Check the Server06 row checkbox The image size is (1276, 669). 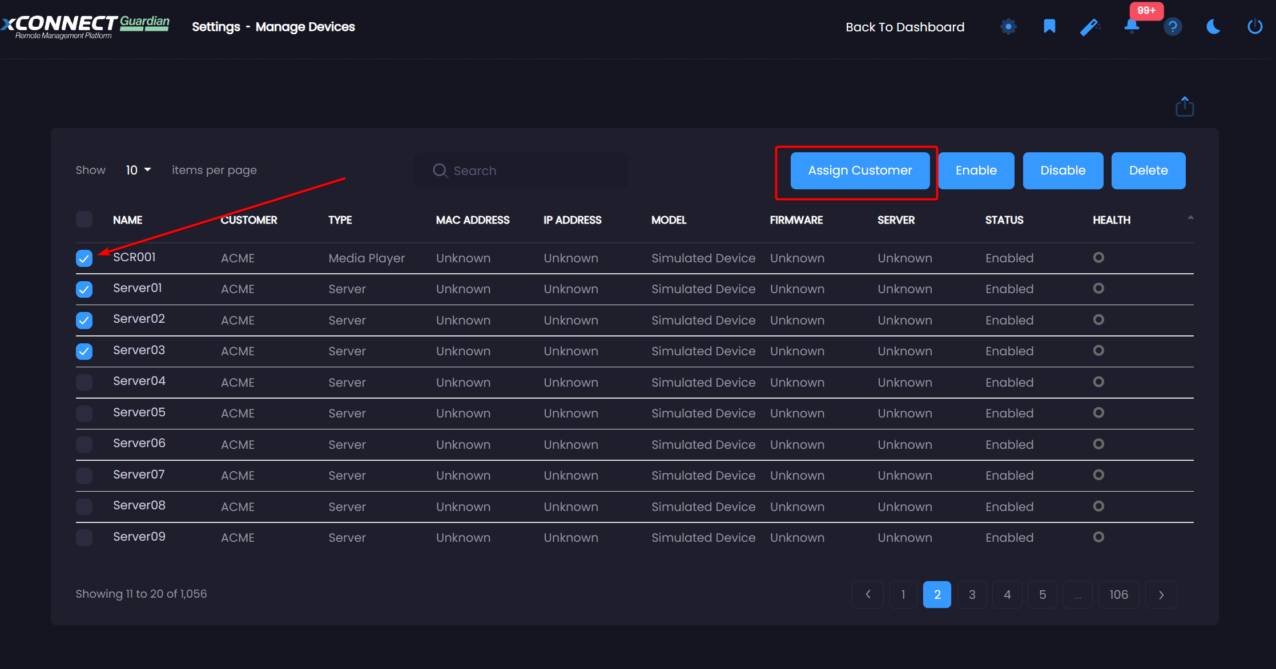tap(84, 444)
